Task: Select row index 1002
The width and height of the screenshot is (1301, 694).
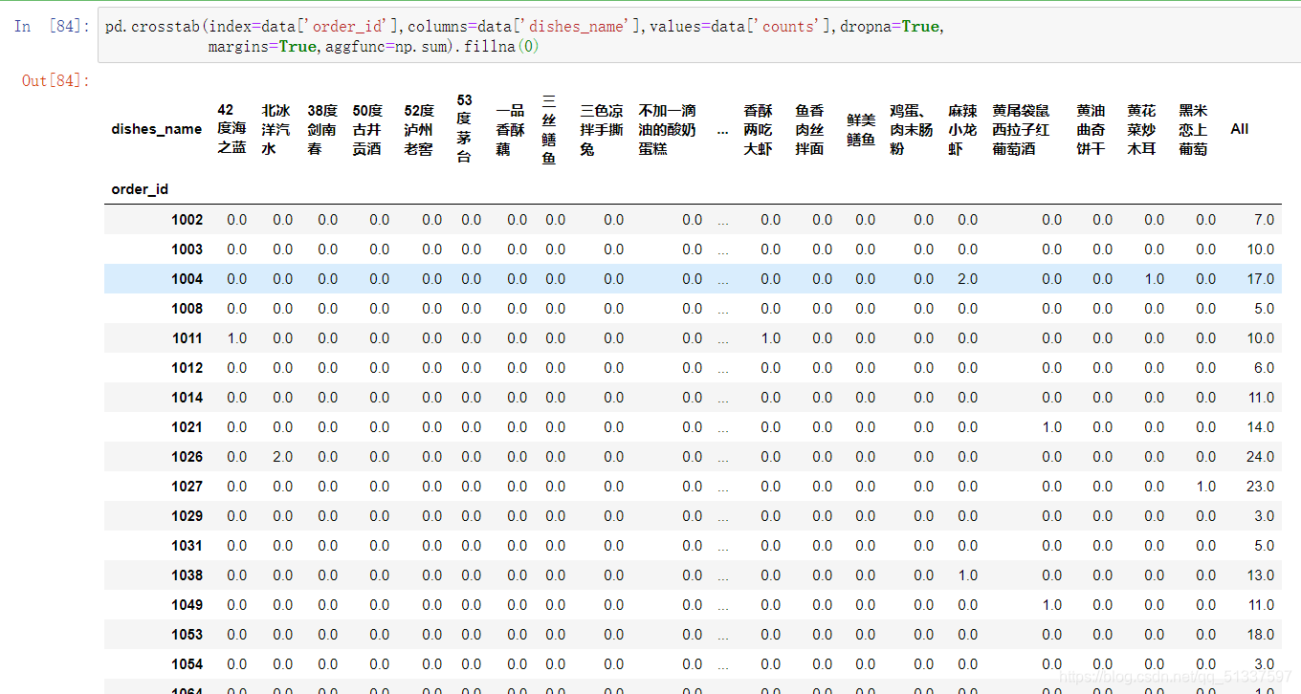Action: pyautogui.click(x=187, y=220)
